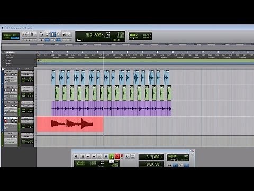Click the Bars|Beats ruler header
Image resolution: width=254 pixels, height=191 pixels.
[x=10, y=52]
